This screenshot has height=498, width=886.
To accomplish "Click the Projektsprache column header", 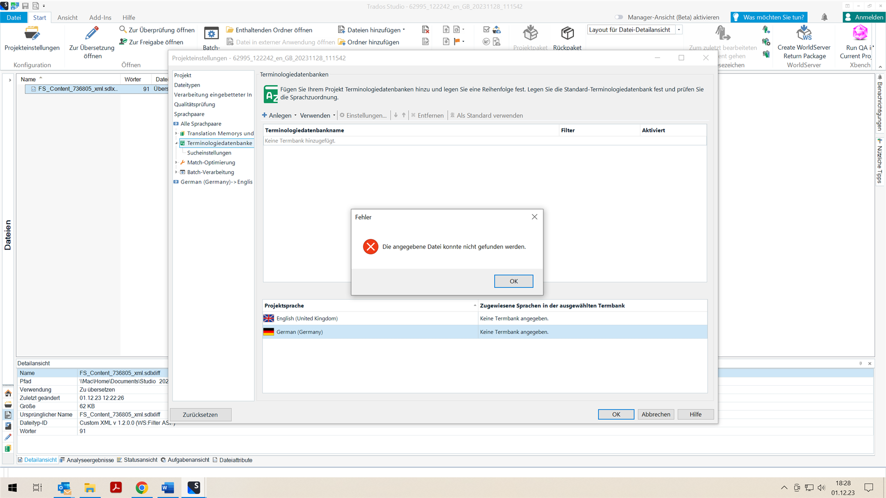I will coord(370,306).
